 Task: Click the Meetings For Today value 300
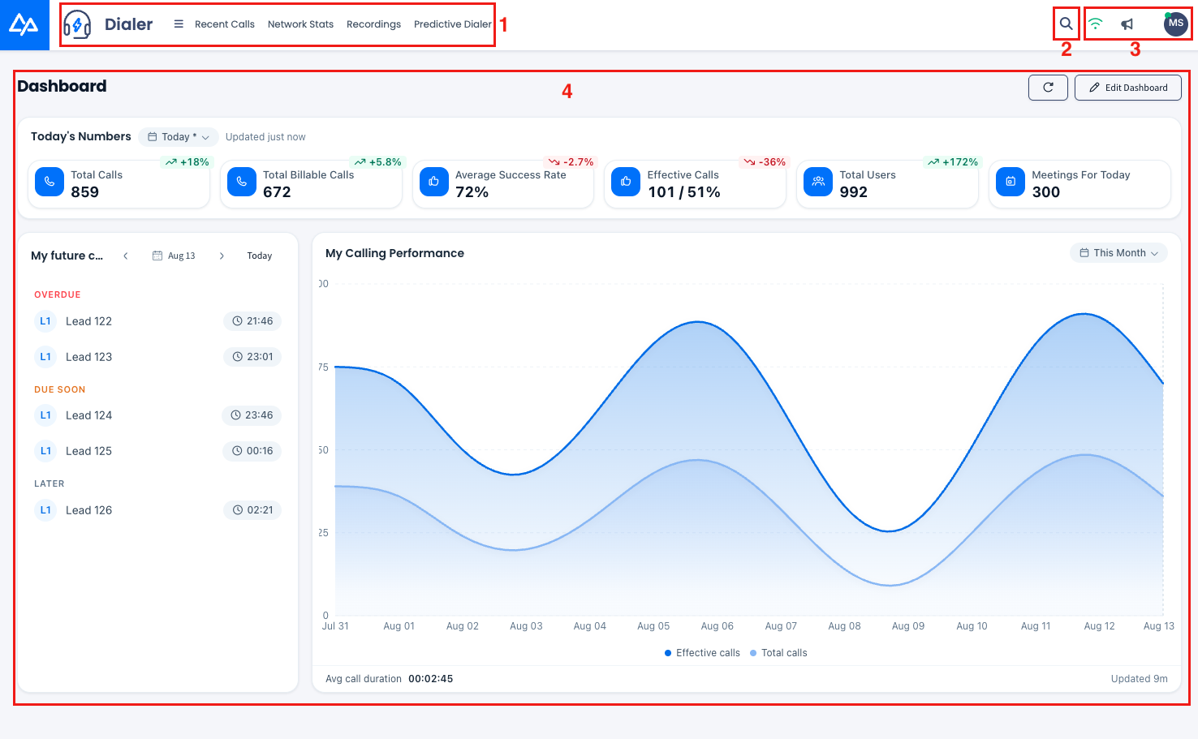(1045, 192)
